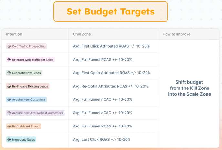This screenshot has width=222, height=150.
Task: Click the Generate New Leads target icon
Action: point(9,73)
